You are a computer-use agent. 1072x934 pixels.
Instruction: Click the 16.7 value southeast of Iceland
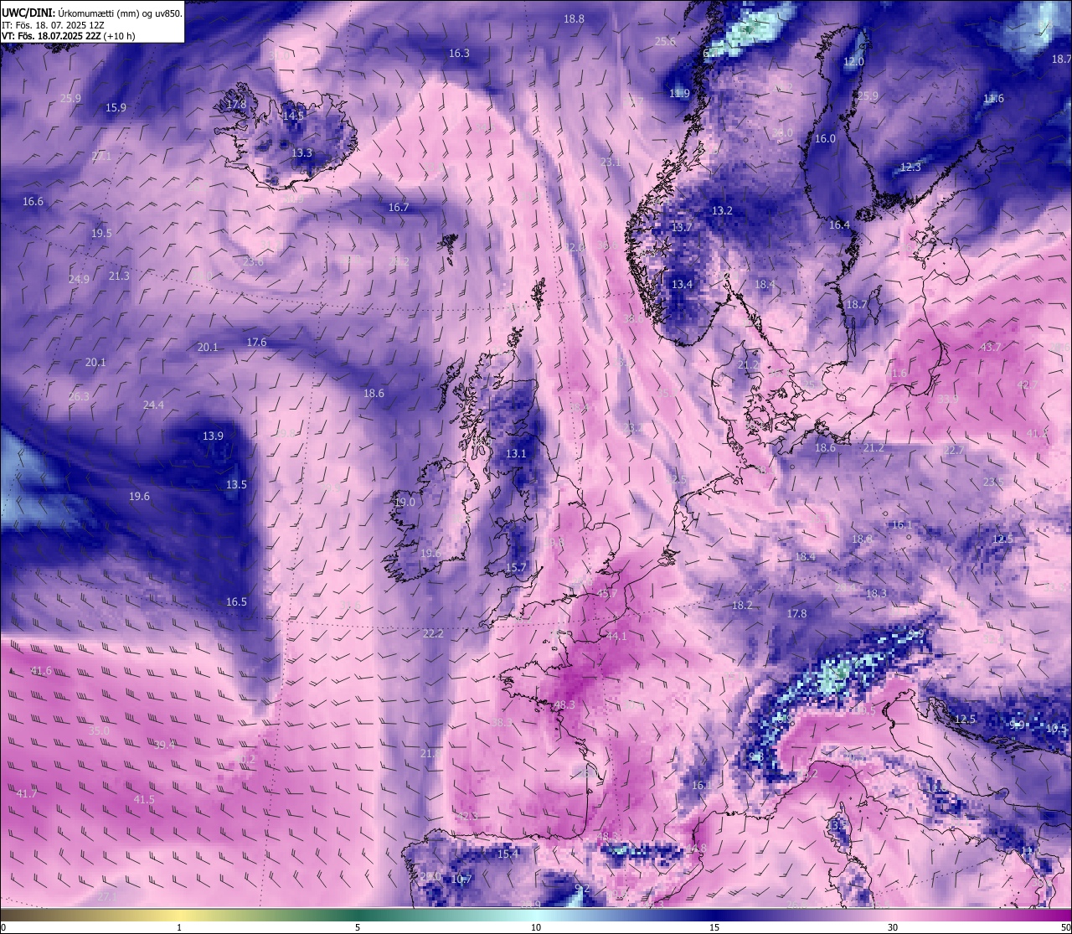[399, 208]
